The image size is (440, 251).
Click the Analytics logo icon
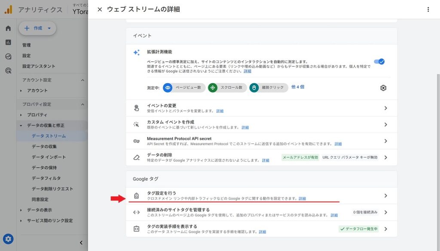click(x=9, y=9)
